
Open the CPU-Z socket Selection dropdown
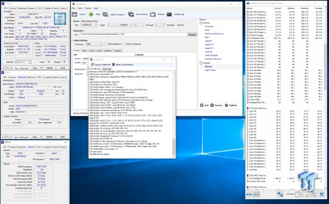click(x=23, y=62)
